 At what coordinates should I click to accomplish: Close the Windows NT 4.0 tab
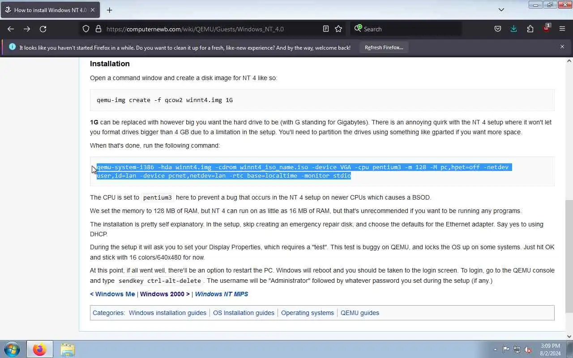click(x=93, y=10)
